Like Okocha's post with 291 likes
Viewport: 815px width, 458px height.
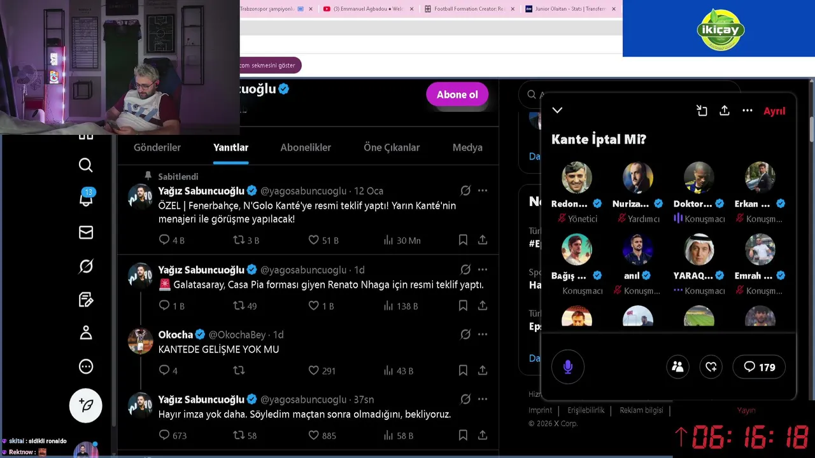coord(313,370)
